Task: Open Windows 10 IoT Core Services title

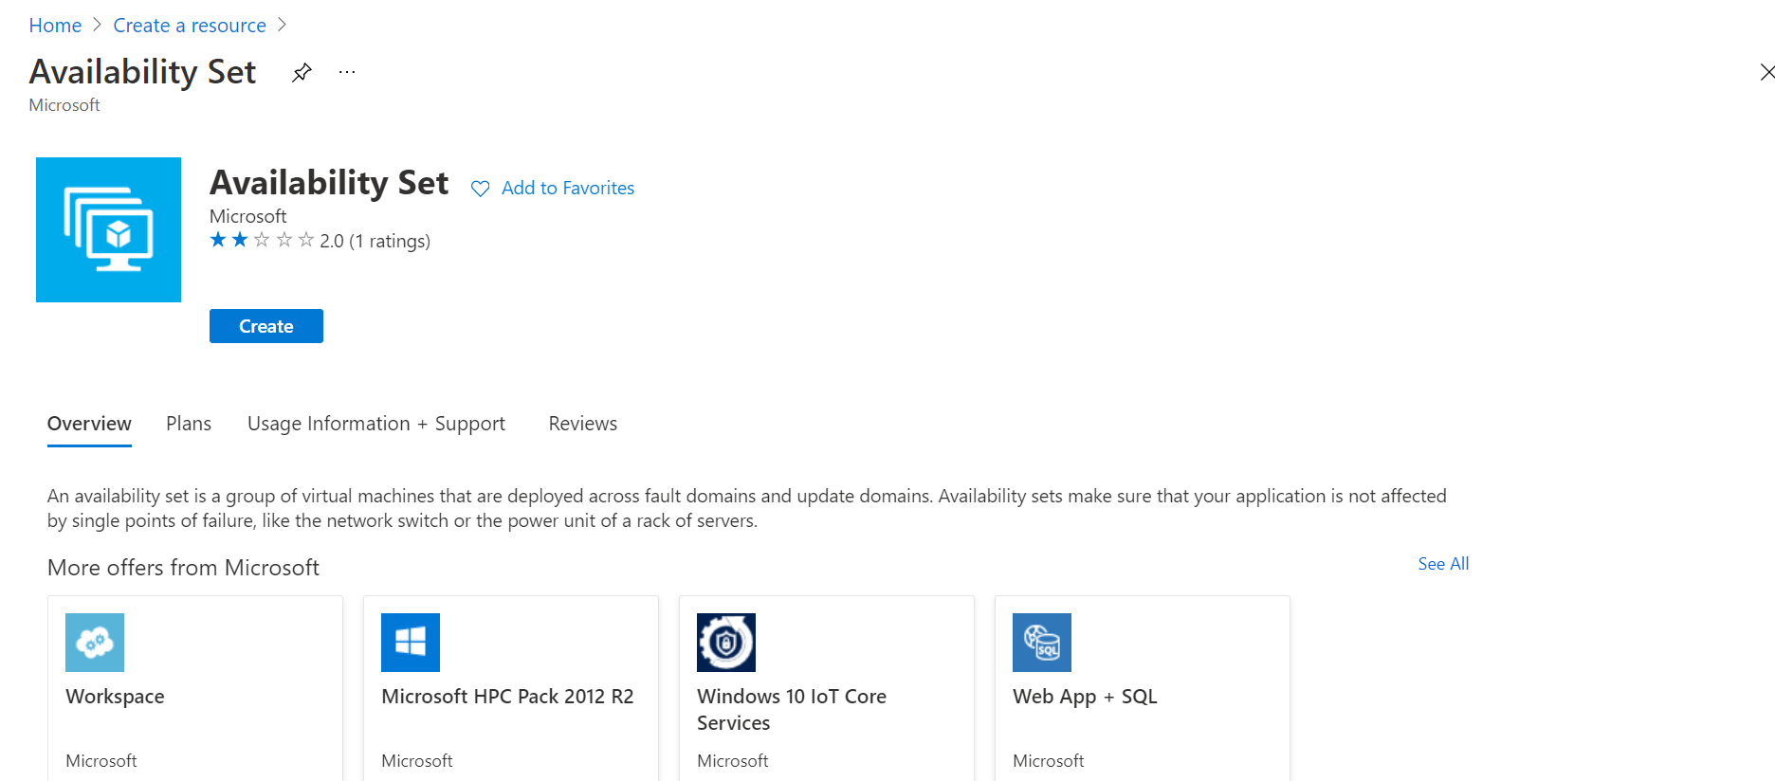Action: click(x=792, y=710)
